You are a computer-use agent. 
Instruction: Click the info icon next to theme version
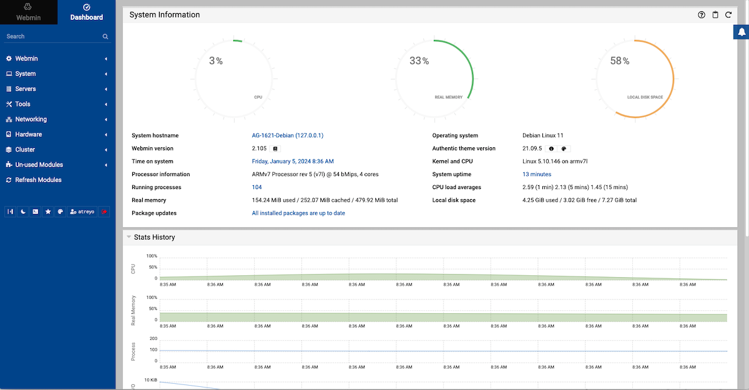[x=551, y=149]
